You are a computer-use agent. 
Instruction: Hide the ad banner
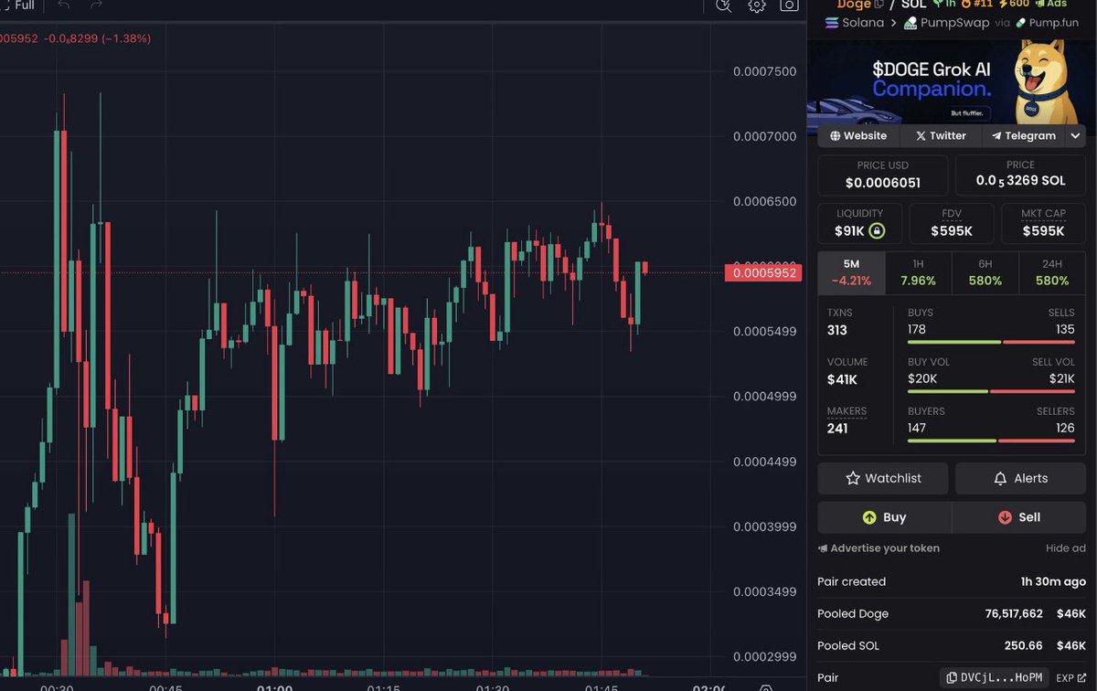(x=1066, y=548)
